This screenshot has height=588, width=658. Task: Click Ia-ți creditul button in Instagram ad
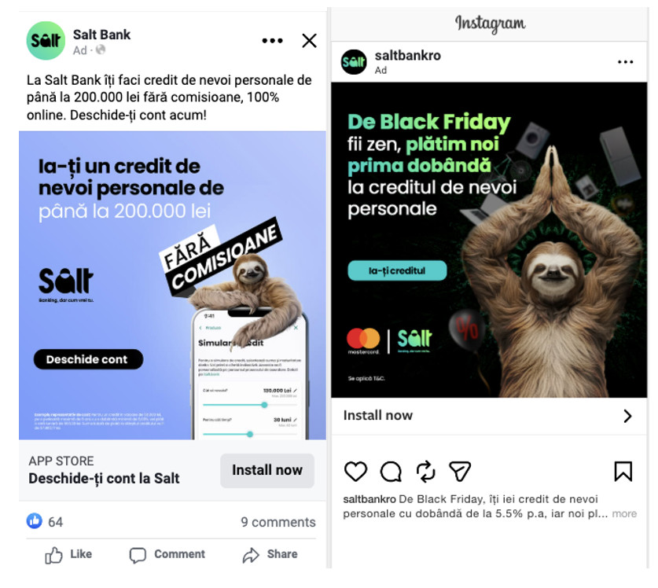click(x=397, y=270)
